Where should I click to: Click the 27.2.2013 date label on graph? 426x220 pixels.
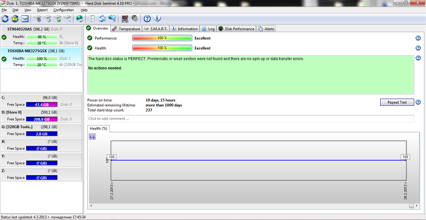pyautogui.click(x=112, y=191)
